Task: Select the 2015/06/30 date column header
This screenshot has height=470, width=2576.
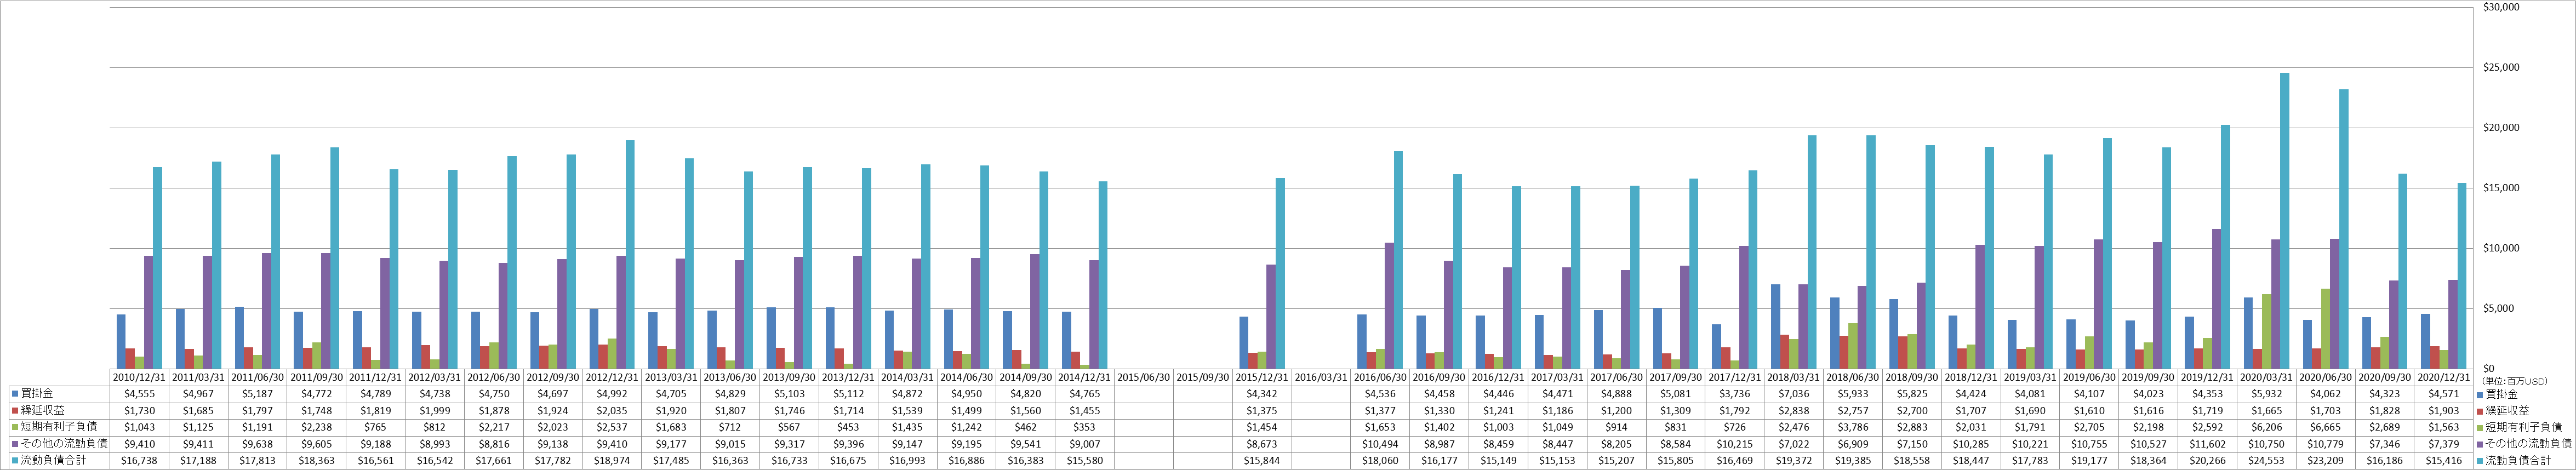Action: (x=1143, y=378)
